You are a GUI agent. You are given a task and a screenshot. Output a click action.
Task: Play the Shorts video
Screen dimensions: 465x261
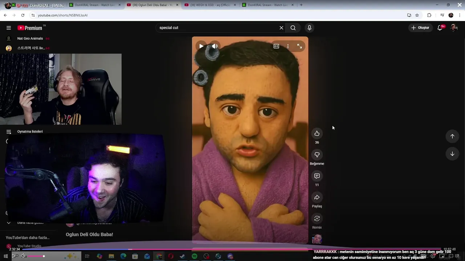pyautogui.click(x=201, y=46)
